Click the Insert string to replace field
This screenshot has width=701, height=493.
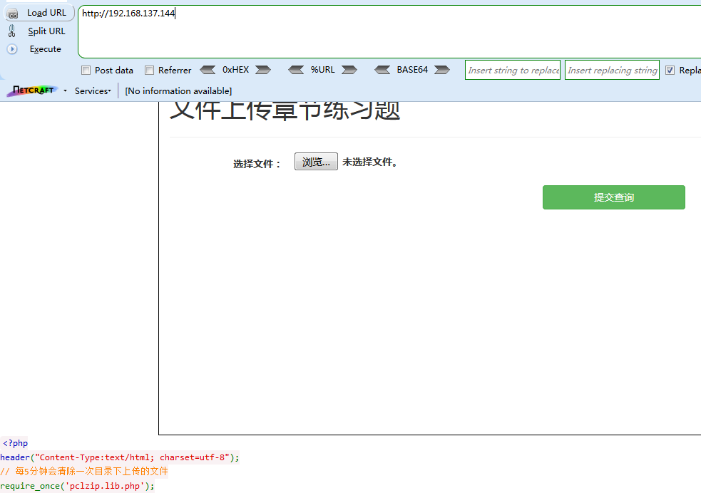(x=512, y=70)
